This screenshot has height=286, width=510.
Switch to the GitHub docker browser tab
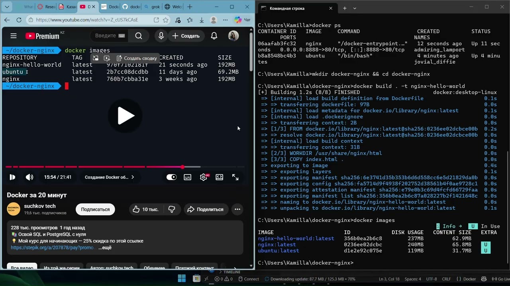[131, 7]
